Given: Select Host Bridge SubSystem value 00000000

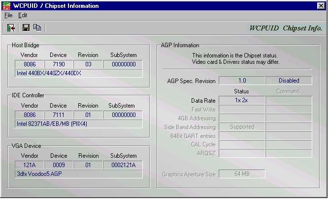Looking at the screenshot, I should click(123, 64).
